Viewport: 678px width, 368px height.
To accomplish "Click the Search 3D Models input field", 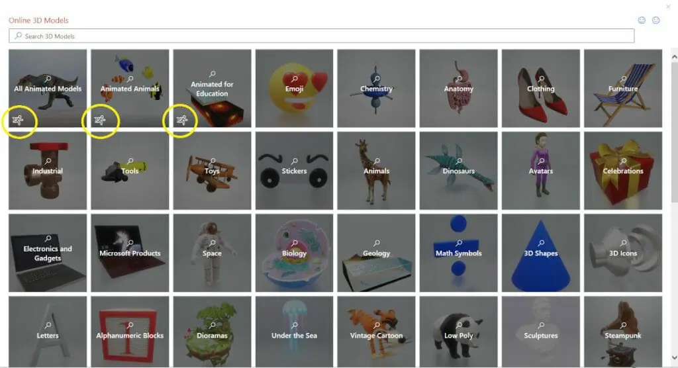I will tap(322, 36).
